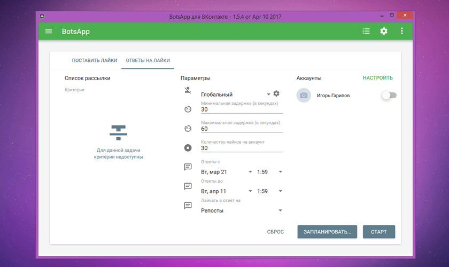The height and width of the screenshot is (267, 449).
Task: Open the time dropdown for Ответы с
Action: [x=270, y=172]
